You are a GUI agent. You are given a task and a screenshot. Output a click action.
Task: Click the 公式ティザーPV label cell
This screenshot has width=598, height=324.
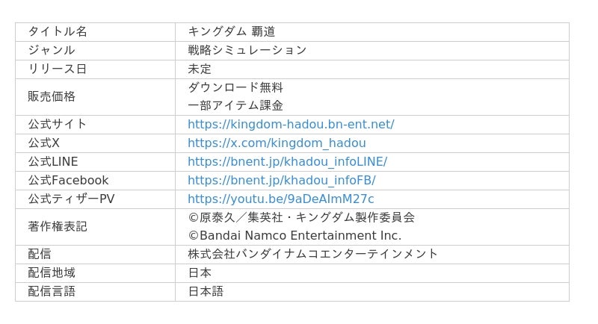72,199
